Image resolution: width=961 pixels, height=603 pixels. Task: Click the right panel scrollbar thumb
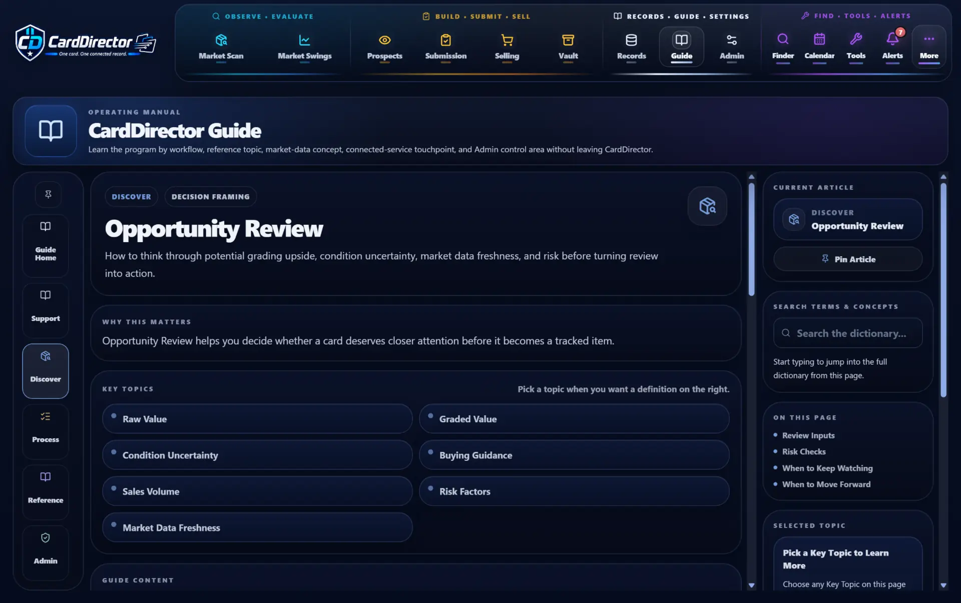tap(943, 290)
